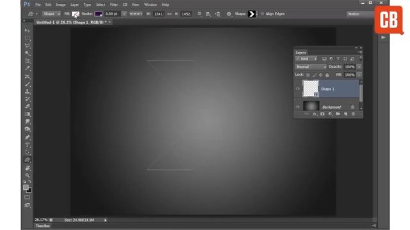Open the Layer menu

point(74,4)
